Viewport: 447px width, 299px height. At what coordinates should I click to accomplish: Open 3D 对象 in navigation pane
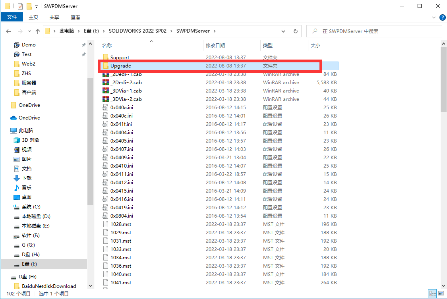[31, 140]
